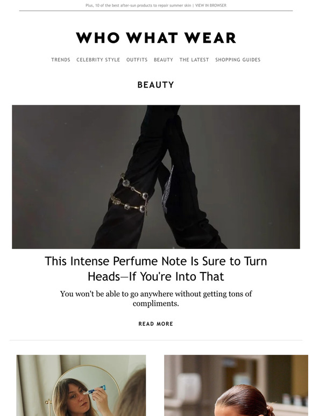Click the Beauty section heading
312x416 pixels.
click(x=156, y=85)
